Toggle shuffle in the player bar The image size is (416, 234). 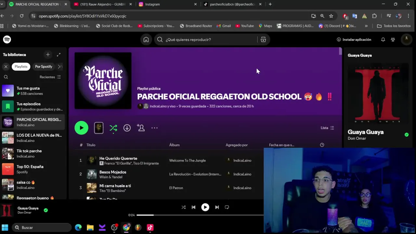(x=184, y=207)
